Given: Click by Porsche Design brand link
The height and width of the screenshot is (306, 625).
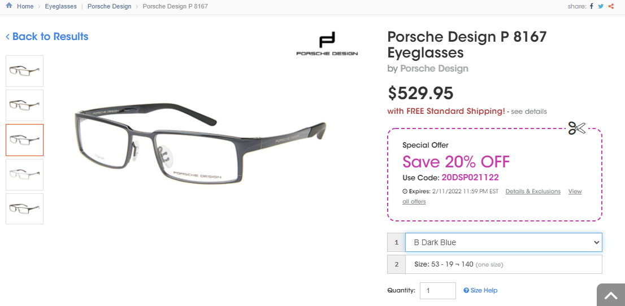Looking at the screenshot, I should [x=434, y=69].
